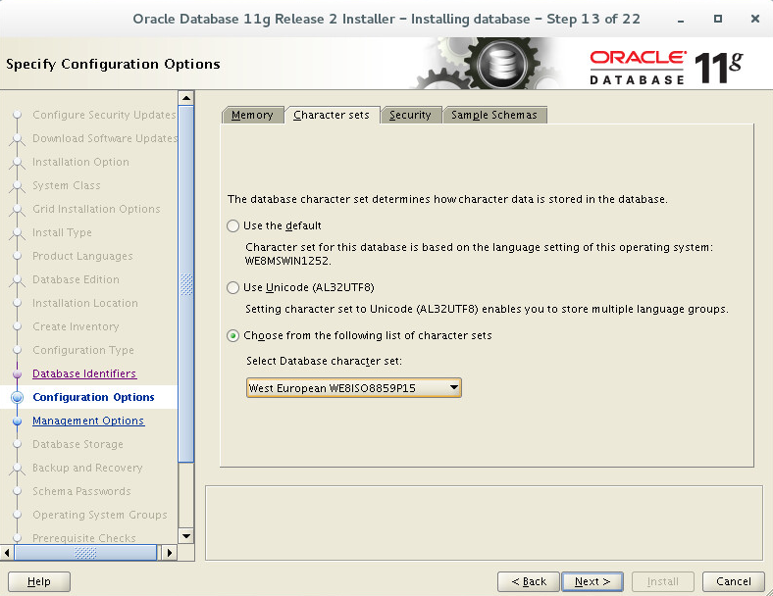Open the Database Identifiers step link

pos(84,373)
